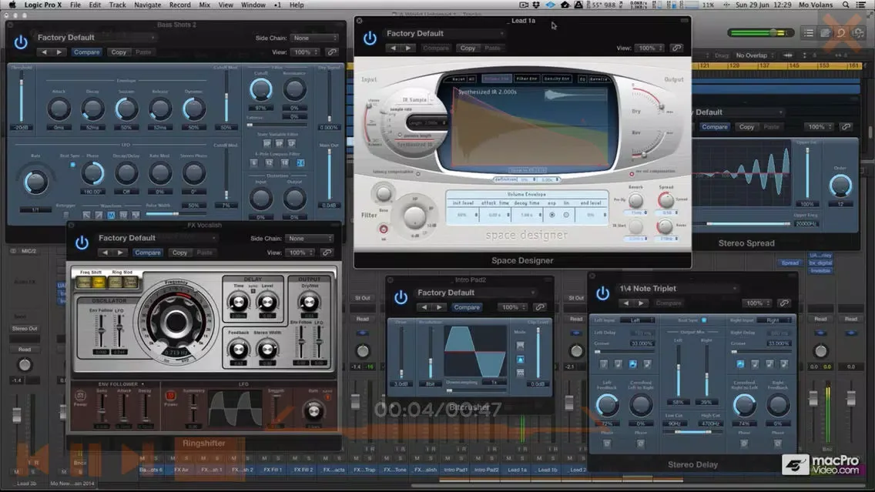Click link icon in Space Designer header
Viewport: 875px width, 492px height.
676,48
